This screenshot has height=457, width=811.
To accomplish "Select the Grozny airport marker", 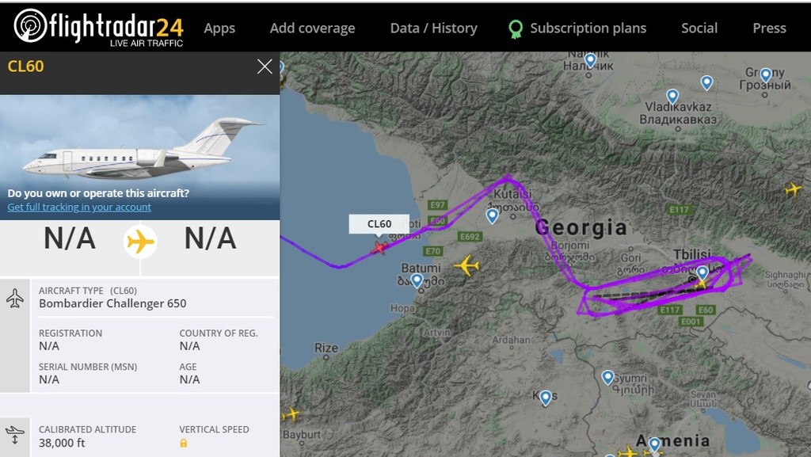I will (706, 82).
